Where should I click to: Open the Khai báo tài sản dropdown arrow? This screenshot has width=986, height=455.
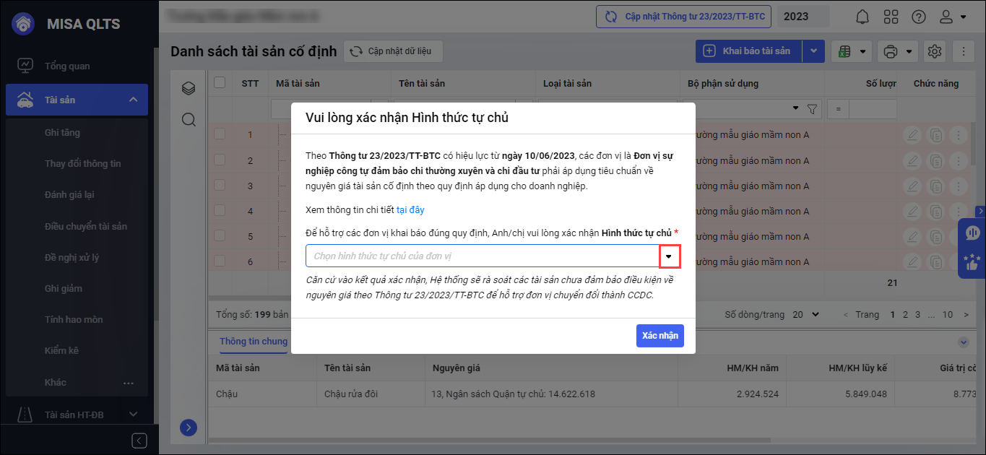pyautogui.click(x=813, y=51)
